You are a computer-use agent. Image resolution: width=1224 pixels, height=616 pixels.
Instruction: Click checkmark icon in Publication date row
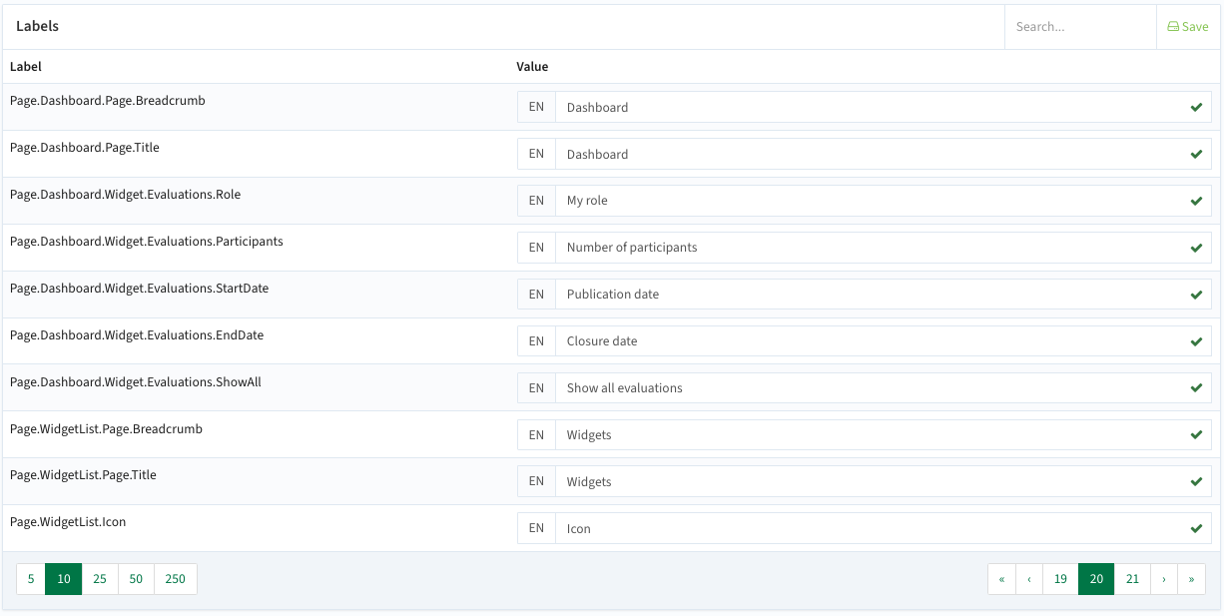point(1196,295)
